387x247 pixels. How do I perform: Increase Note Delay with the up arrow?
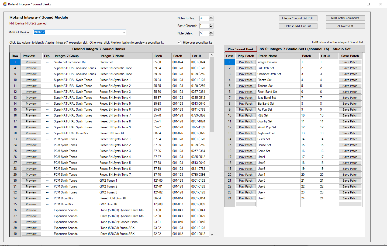click(x=211, y=32)
